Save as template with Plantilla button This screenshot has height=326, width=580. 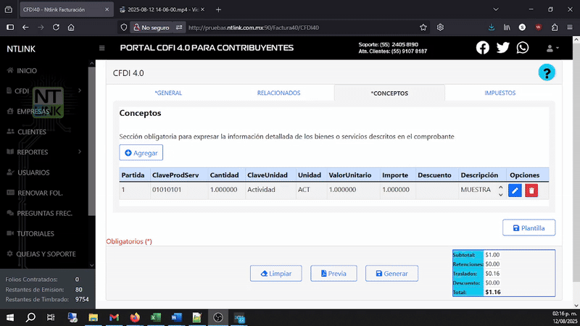(529, 227)
